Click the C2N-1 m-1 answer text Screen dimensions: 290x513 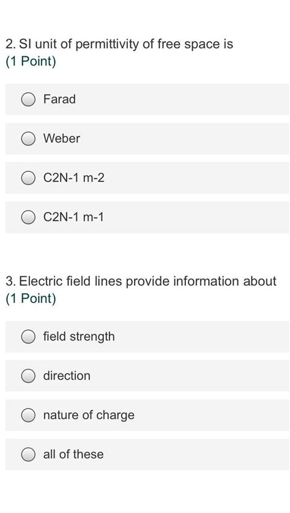(73, 217)
